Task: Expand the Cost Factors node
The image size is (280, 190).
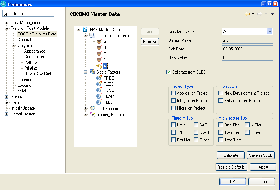Action: pos(85,108)
